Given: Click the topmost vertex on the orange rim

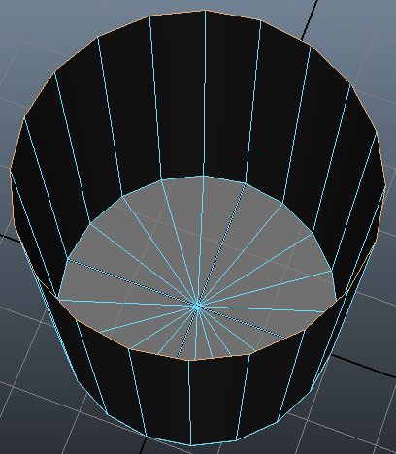Looking at the screenshot, I should tap(205, 11).
